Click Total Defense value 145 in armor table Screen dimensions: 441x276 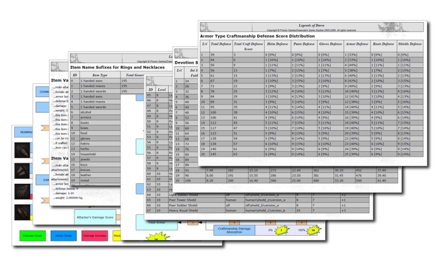tap(221, 154)
